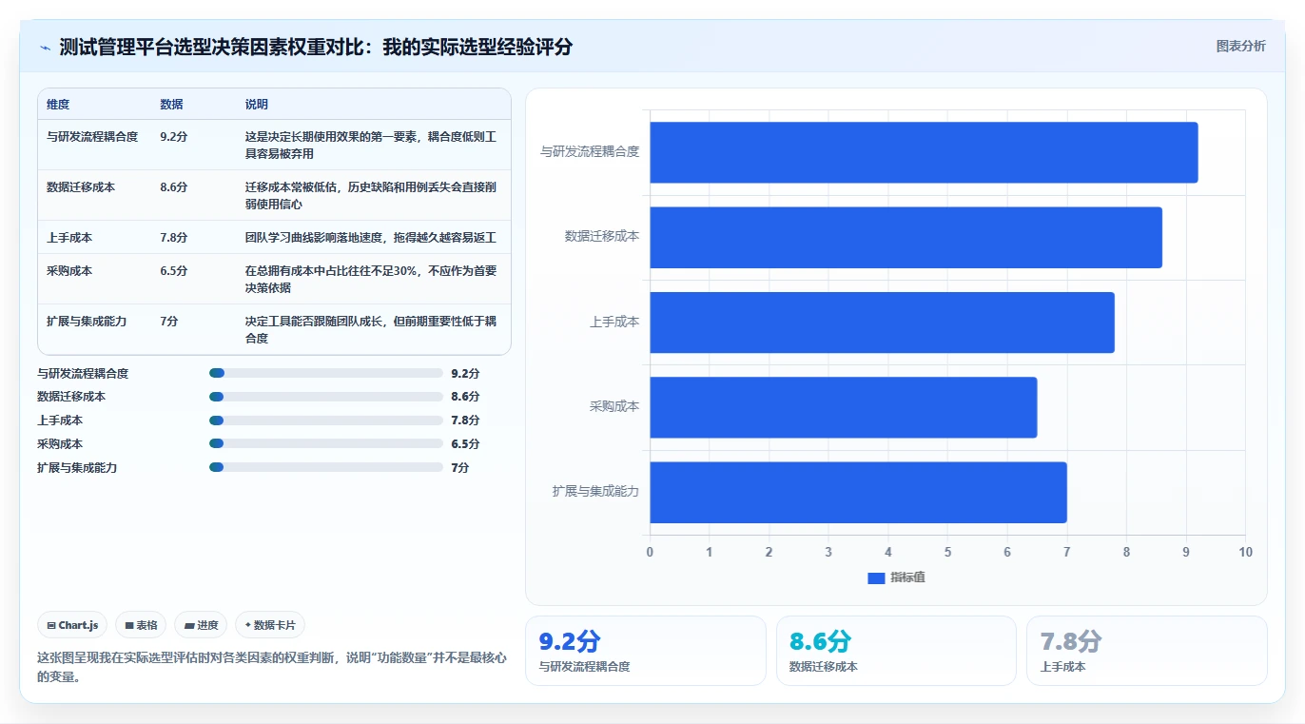The image size is (1305, 724).
Task: Click the 与研发流程耦合度 progress bar
Action: [326, 373]
